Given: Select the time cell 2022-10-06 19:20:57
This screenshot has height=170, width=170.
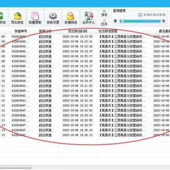Looking at the screenshot, I should 78,125.
